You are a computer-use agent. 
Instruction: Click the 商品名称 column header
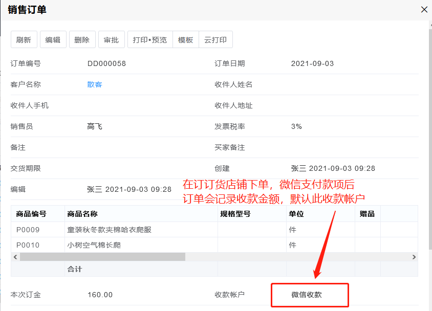coord(82,214)
